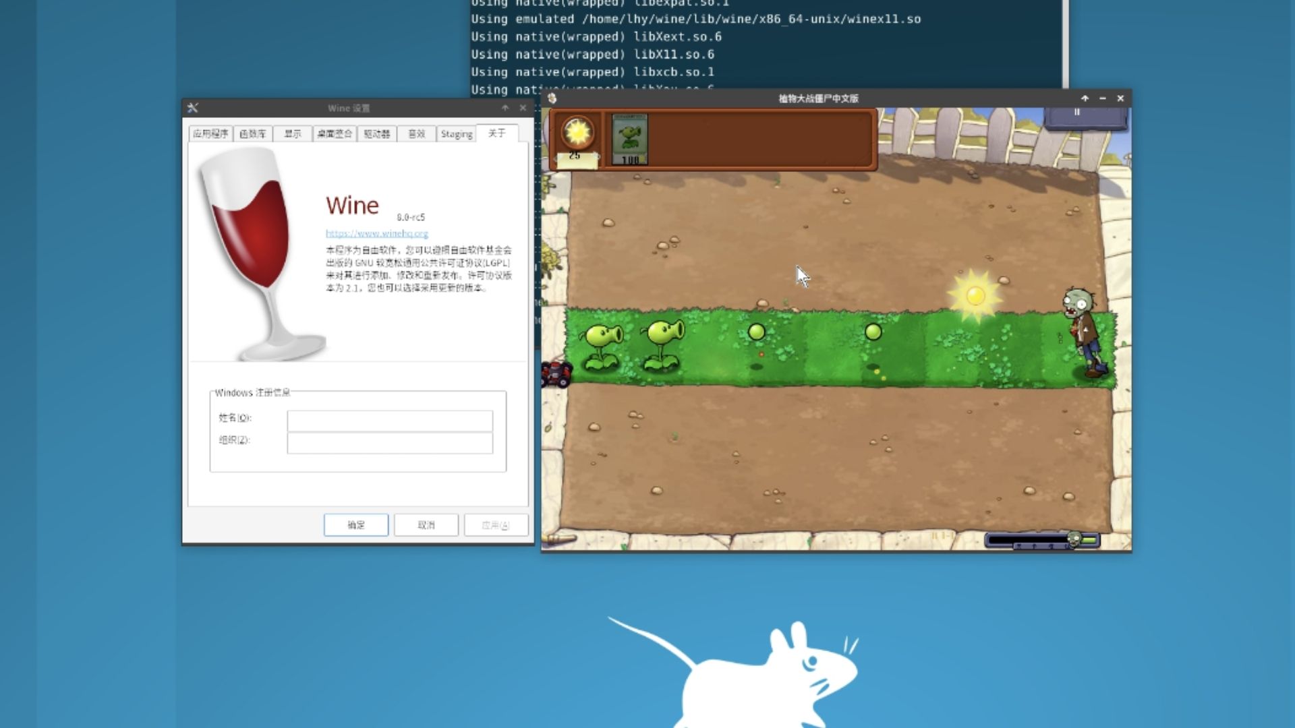1295x728 pixels.
Task: Click the terminal line mentioning libxcb.so.1
Action: [x=593, y=72]
